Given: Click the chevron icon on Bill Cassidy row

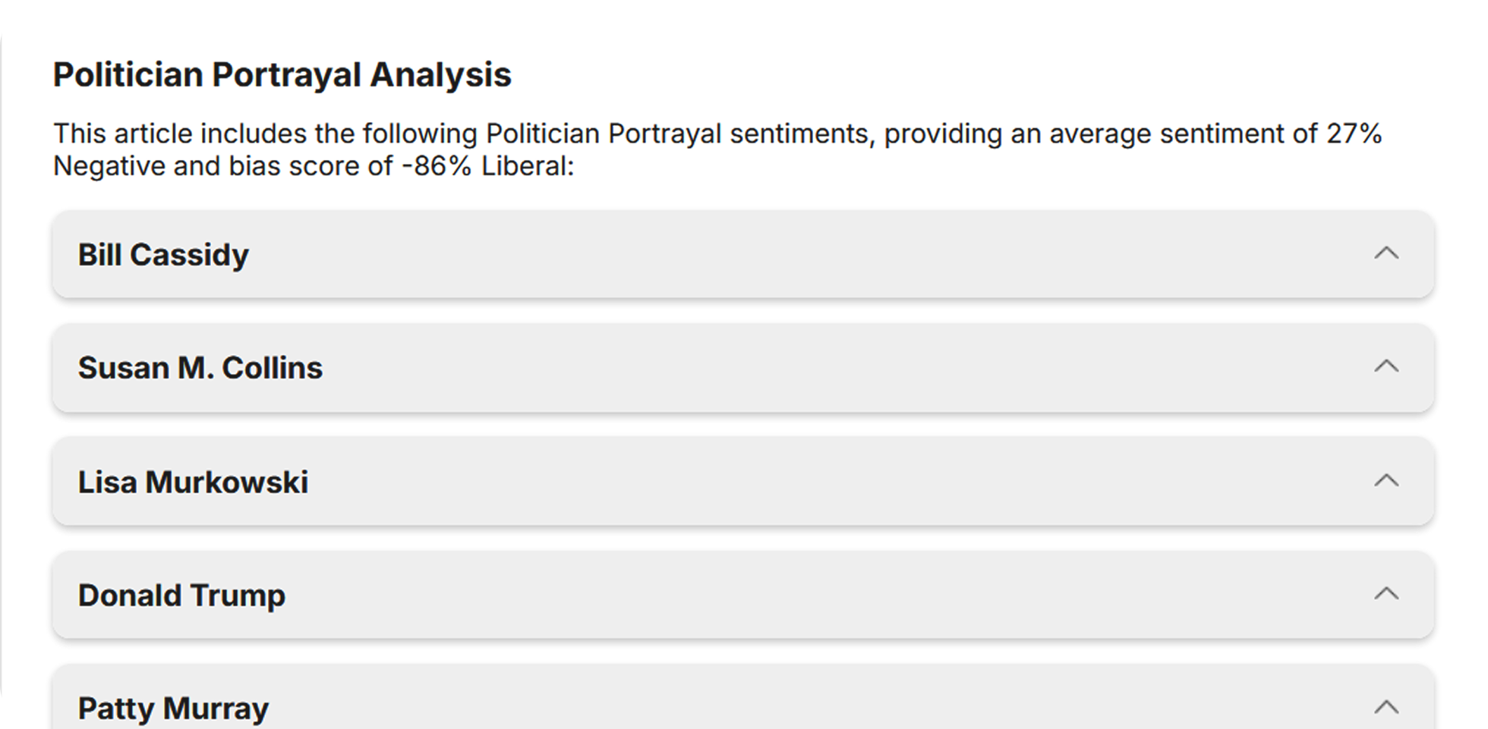Looking at the screenshot, I should 1386,253.
